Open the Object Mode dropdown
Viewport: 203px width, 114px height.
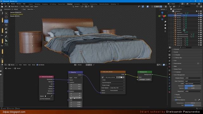[14, 6]
